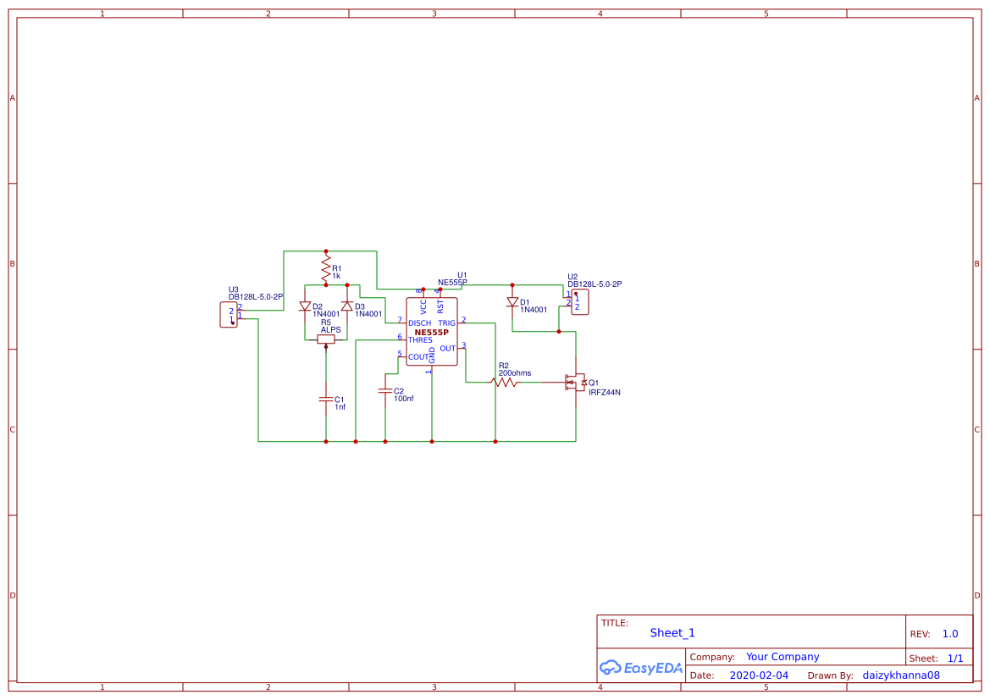
Task: Select the date 2020-02-04 field
Action: [x=759, y=675]
